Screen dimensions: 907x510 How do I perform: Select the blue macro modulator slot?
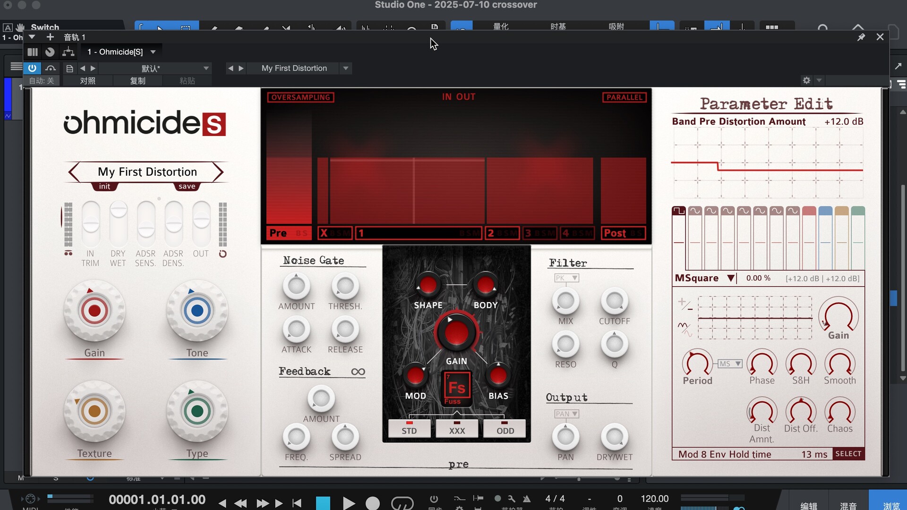[x=825, y=211]
